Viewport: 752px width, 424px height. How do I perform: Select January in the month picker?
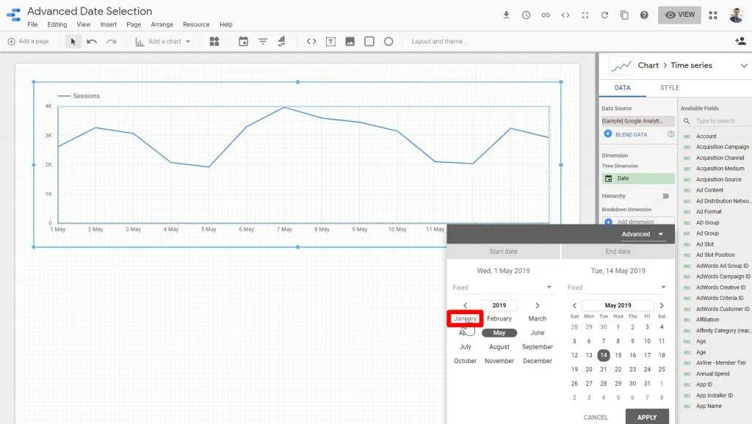click(465, 318)
